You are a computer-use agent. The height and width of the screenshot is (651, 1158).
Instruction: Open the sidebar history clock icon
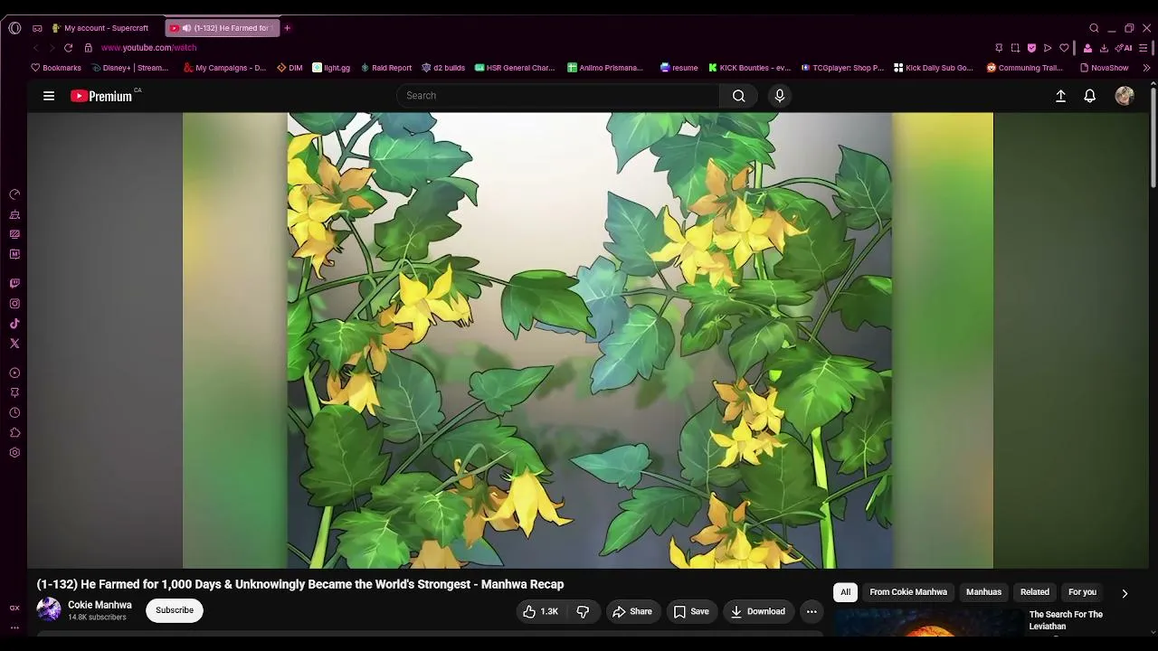click(14, 412)
